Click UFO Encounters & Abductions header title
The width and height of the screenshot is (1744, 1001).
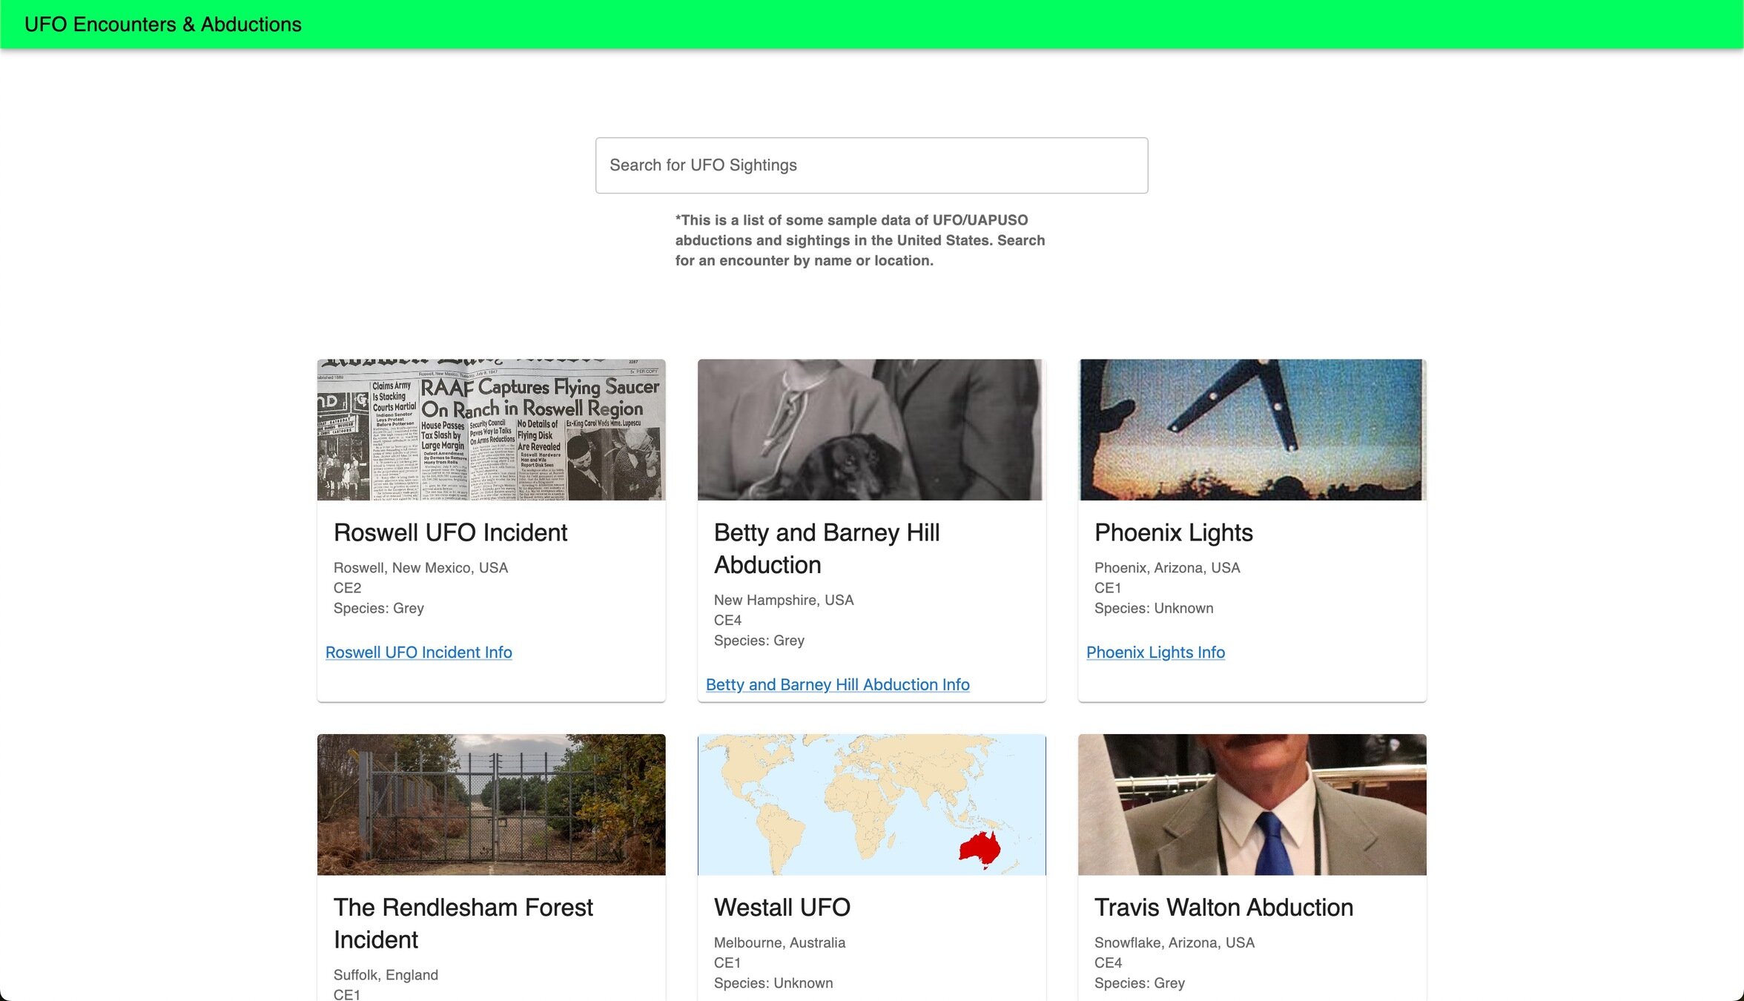(x=163, y=24)
